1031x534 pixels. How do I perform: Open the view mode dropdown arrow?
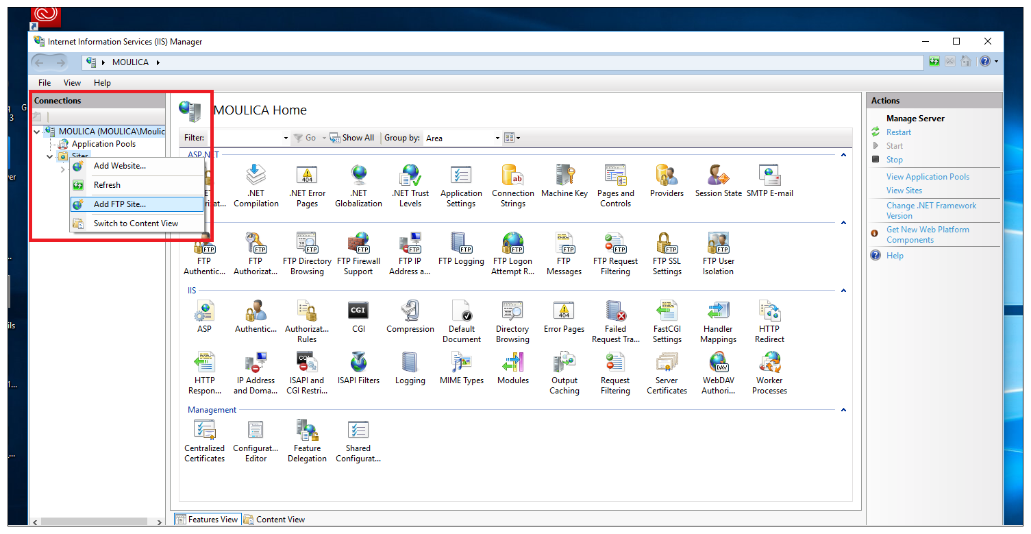point(519,138)
